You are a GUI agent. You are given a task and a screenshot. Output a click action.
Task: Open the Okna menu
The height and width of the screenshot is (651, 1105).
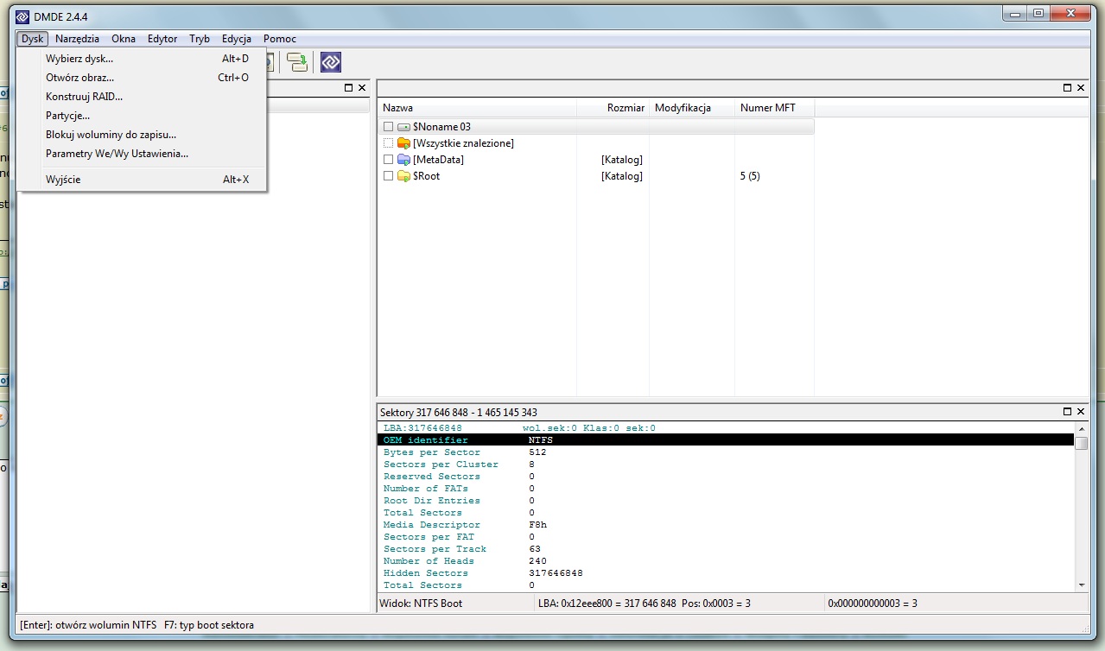[124, 39]
